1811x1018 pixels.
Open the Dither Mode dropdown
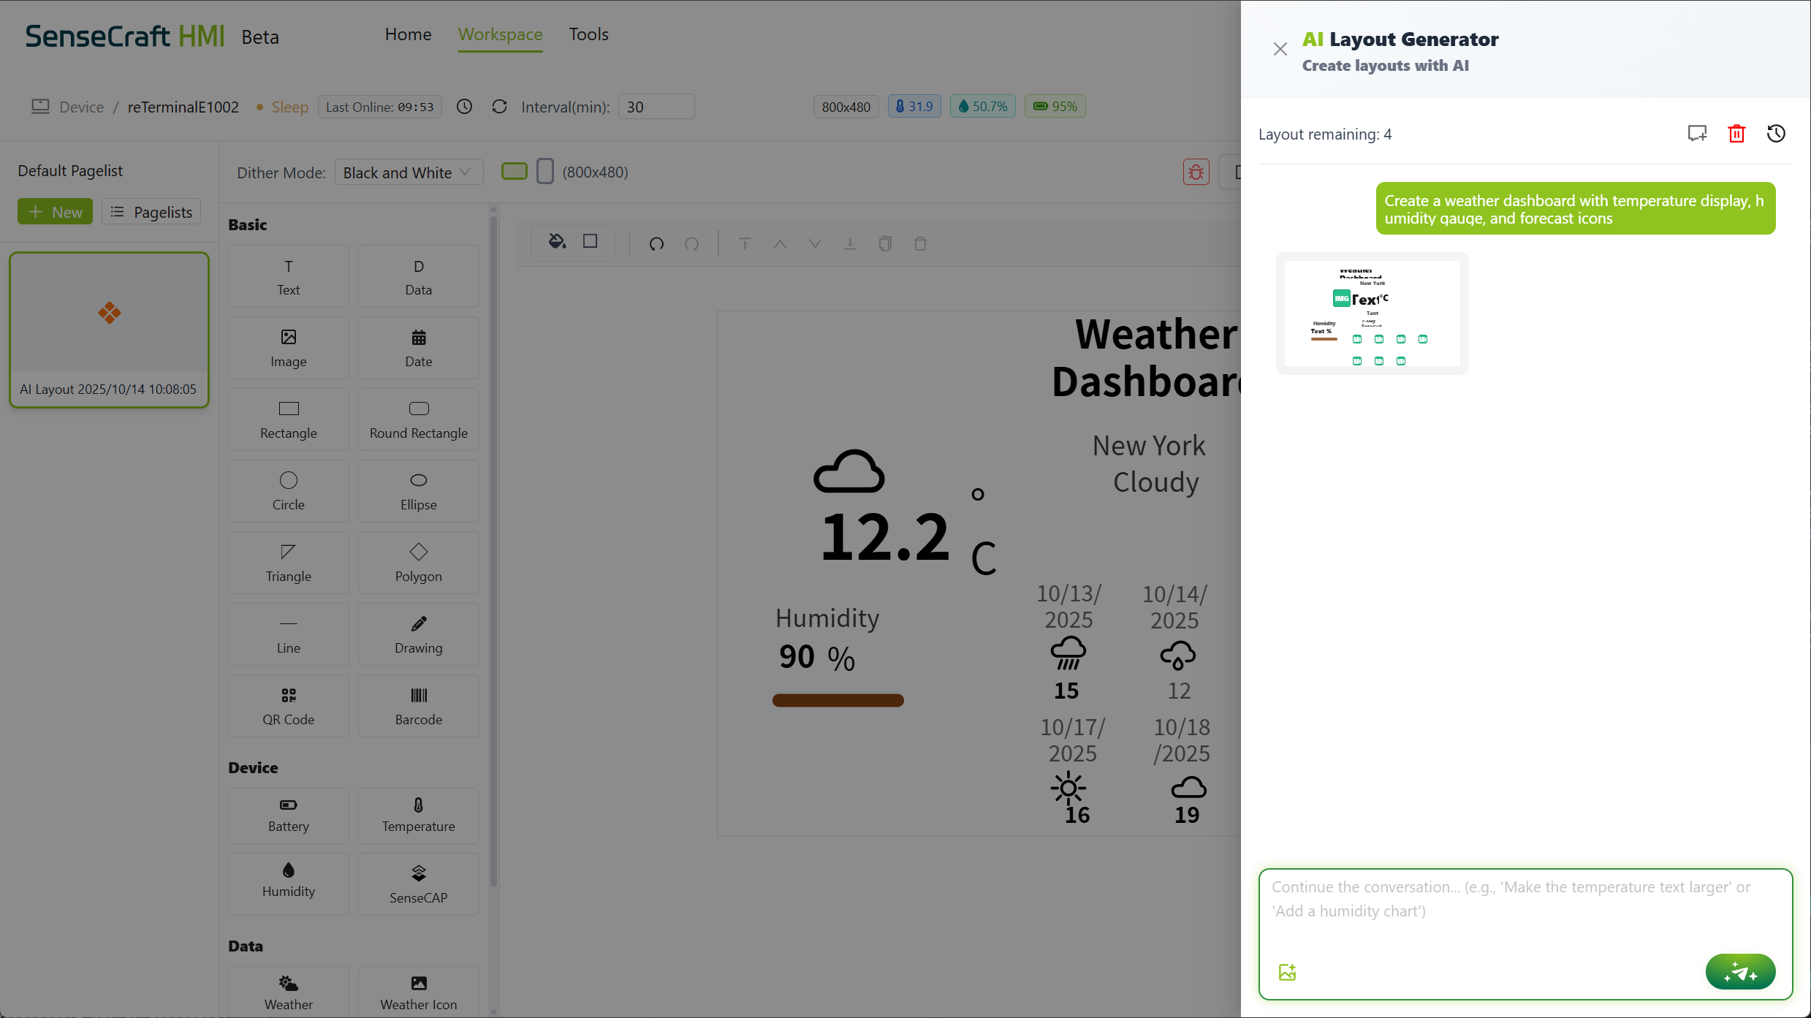pos(408,172)
